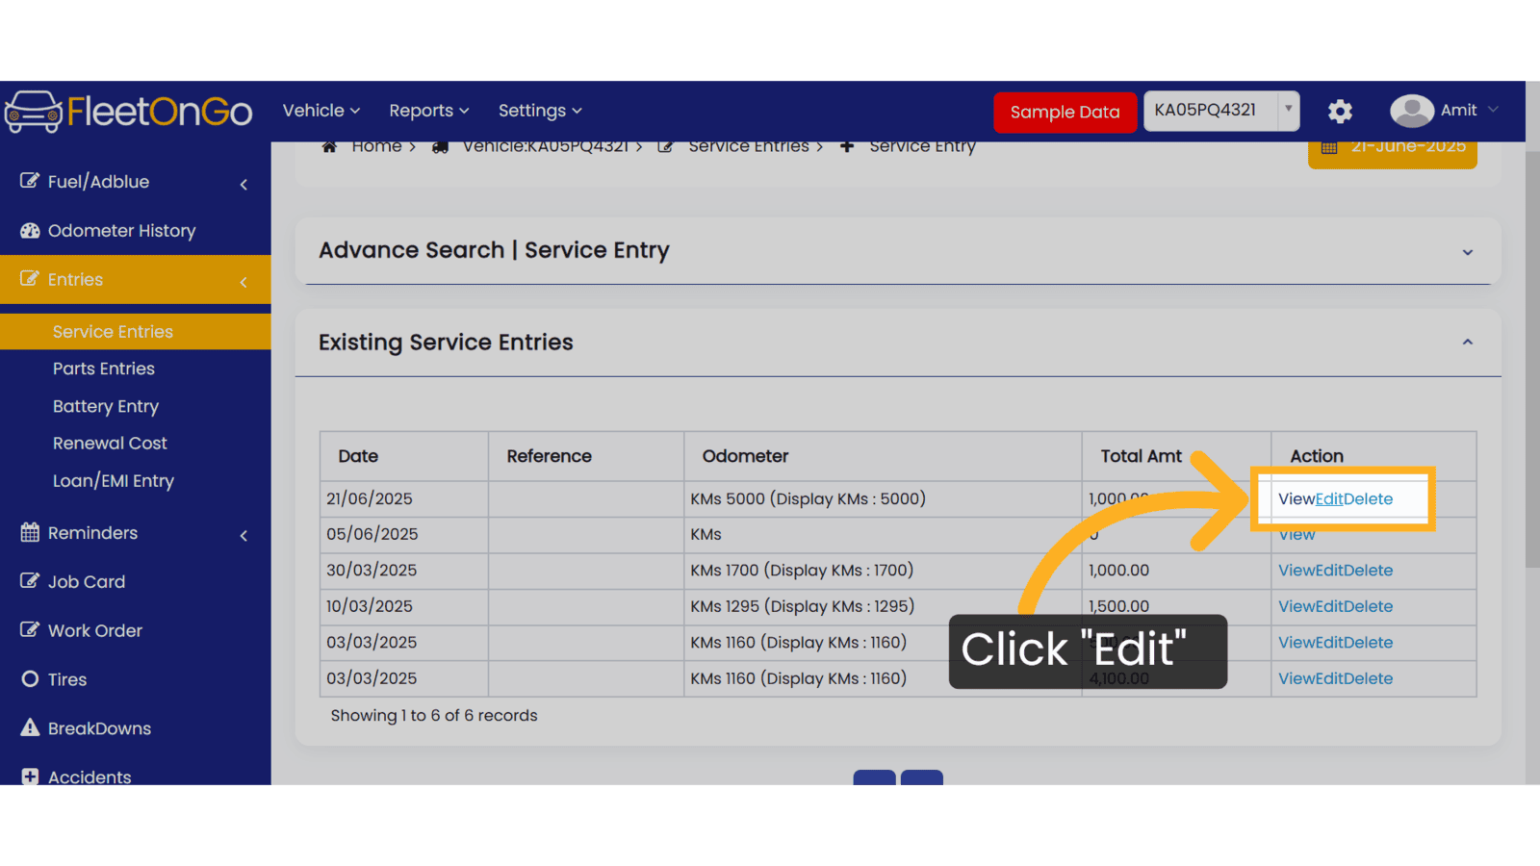Open the Reports menu
This screenshot has width=1540, height=866.
428,111
